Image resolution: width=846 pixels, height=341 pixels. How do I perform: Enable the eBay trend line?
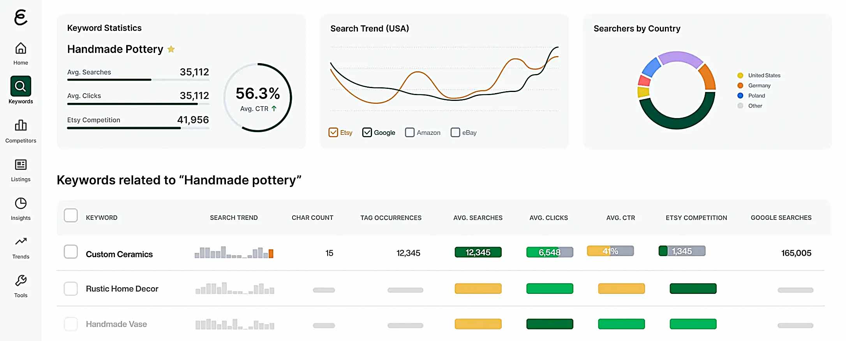455,133
